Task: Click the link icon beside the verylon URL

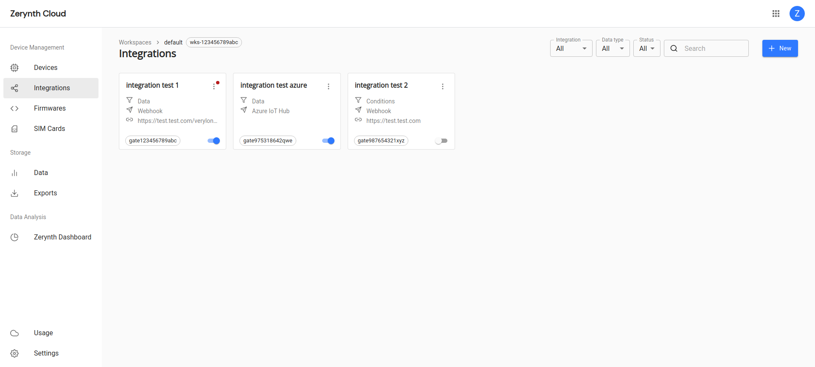Action: point(129,120)
